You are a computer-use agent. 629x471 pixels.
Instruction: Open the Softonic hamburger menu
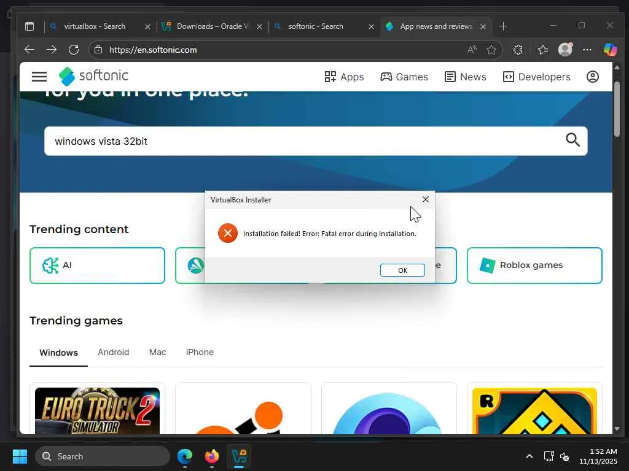pos(39,77)
